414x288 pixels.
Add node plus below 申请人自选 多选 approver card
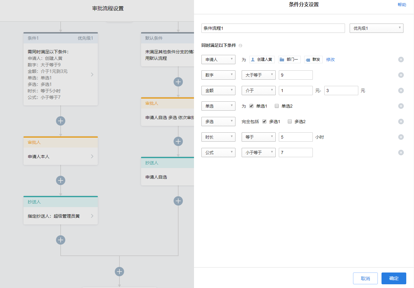point(178,141)
